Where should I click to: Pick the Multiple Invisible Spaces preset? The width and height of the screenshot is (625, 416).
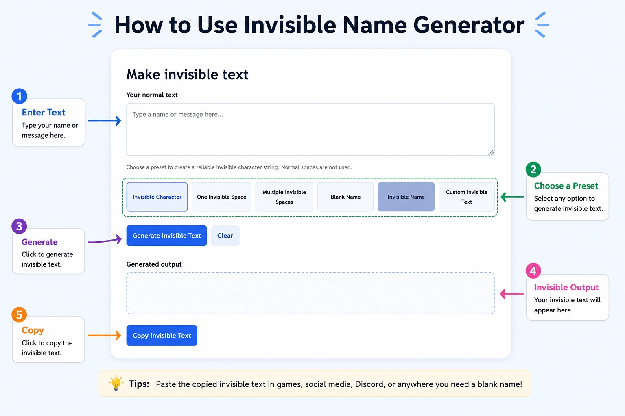tap(284, 197)
